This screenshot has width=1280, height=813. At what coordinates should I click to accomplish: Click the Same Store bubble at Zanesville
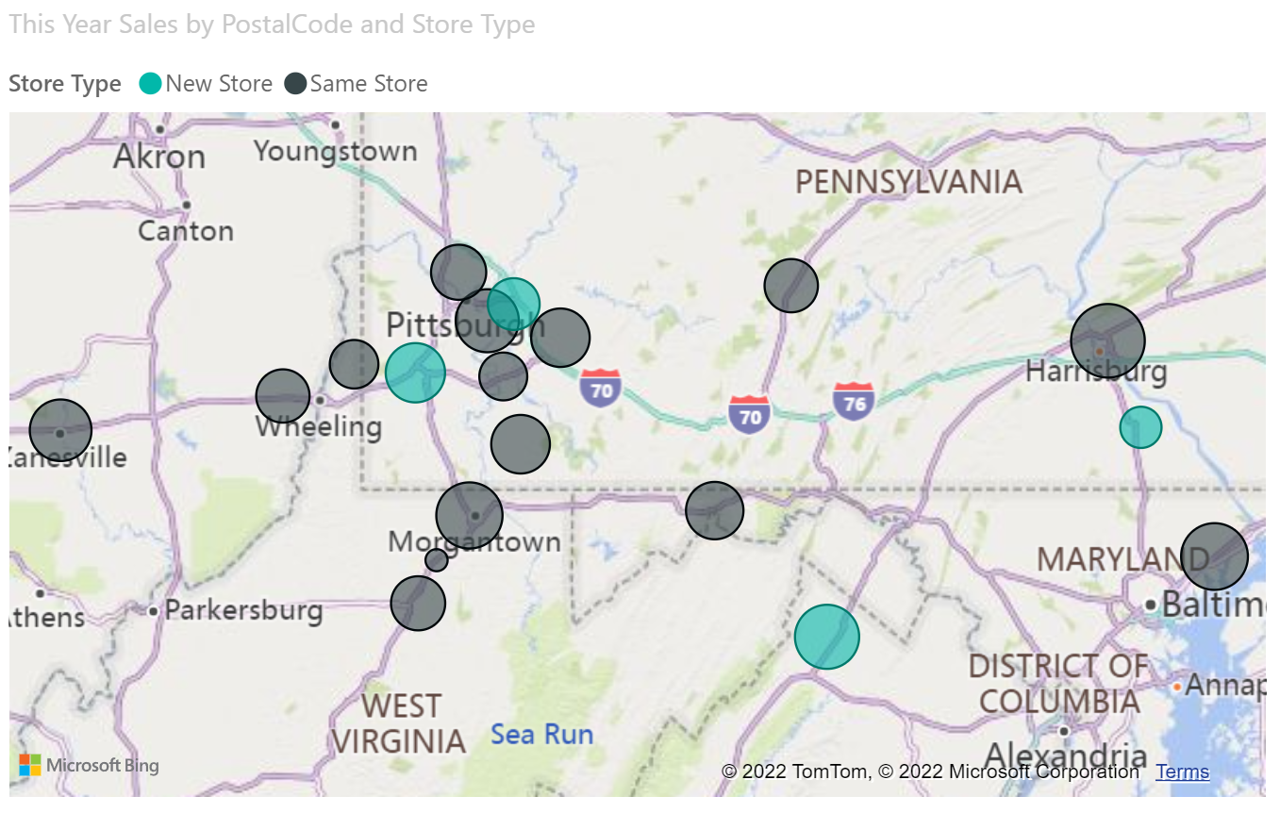pos(60,429)
